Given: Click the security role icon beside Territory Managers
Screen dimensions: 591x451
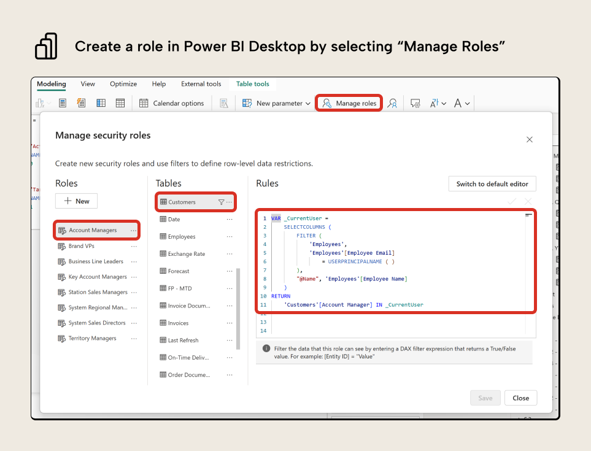Looking at the screenshot, I should click(x=62, y=337).
